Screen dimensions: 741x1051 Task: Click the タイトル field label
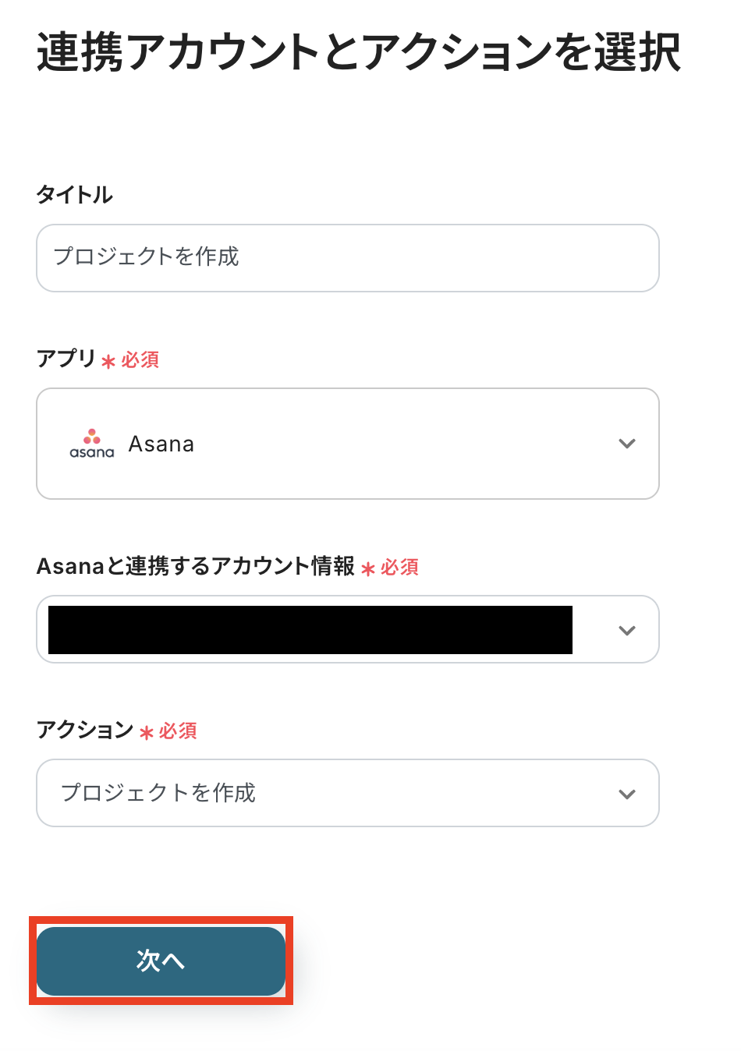pos(75,195)
